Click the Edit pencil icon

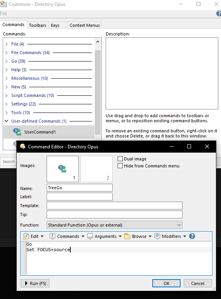tap(26, 236)
